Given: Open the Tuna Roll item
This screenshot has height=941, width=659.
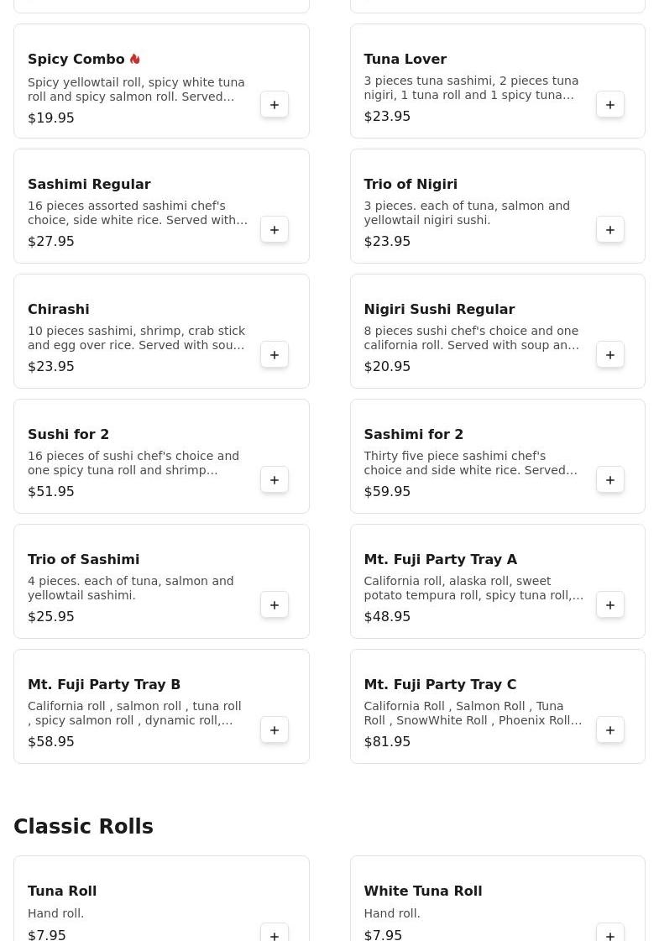Looking at the screenshot, I should (x=62, y=891).
